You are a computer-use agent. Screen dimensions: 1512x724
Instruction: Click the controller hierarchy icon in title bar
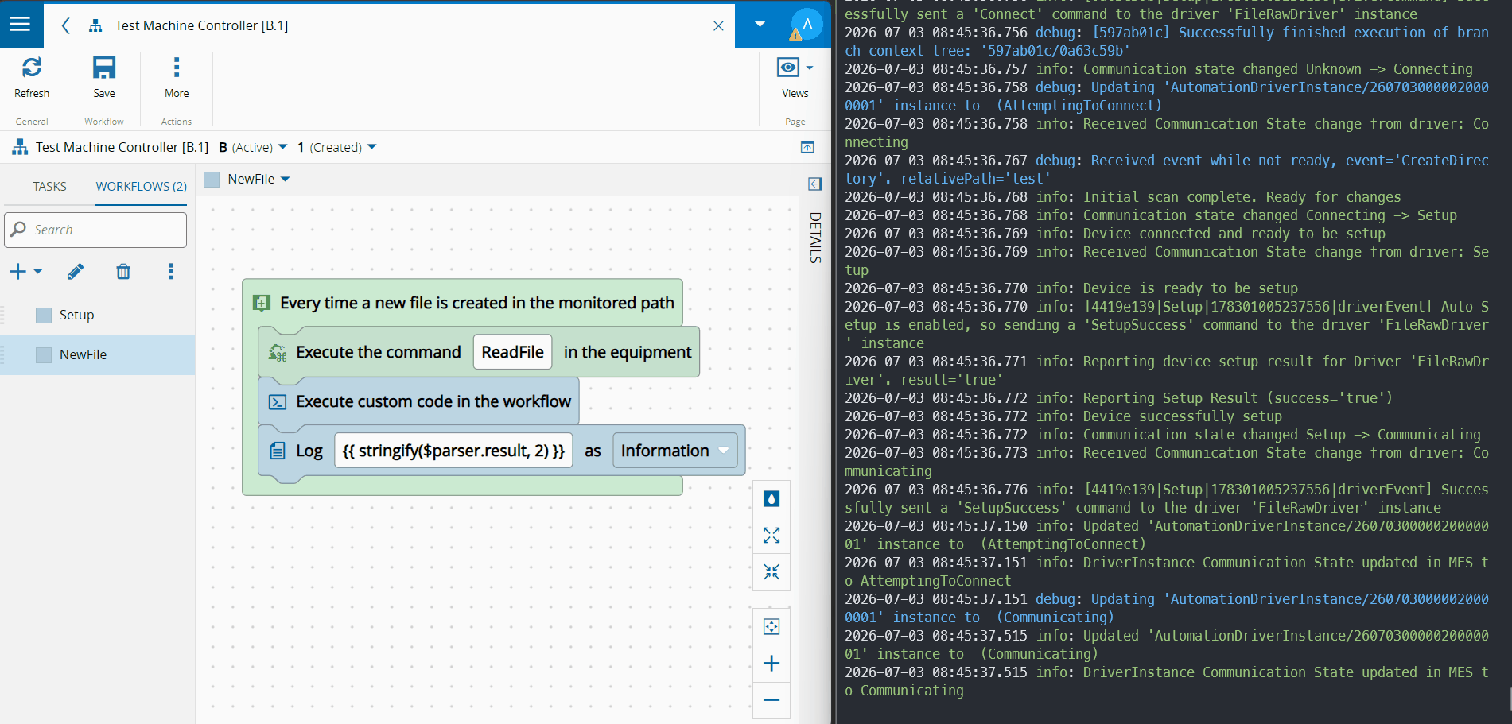95,25
